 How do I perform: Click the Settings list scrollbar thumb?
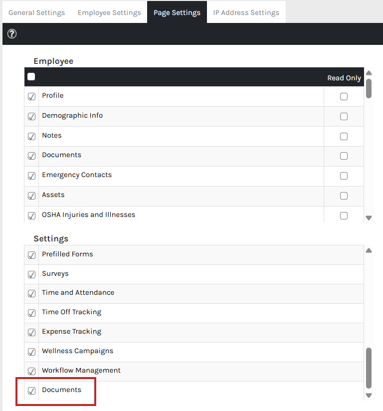[369, 368]
